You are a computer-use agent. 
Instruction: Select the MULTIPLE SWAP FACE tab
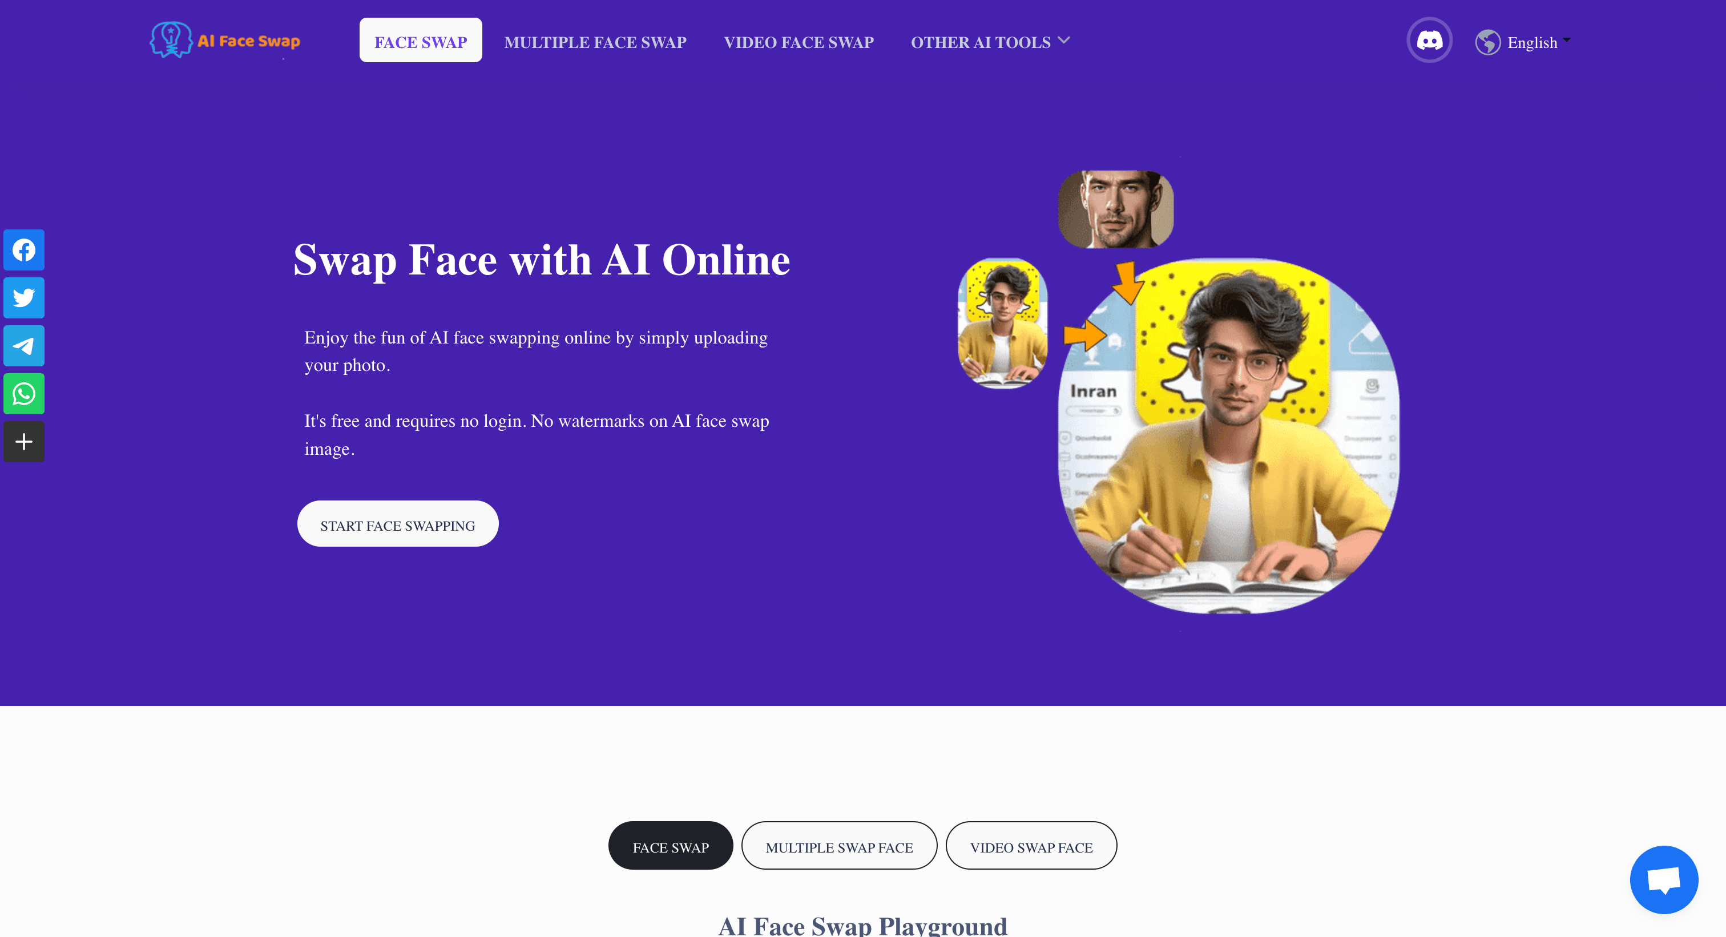tap(840, 846)
